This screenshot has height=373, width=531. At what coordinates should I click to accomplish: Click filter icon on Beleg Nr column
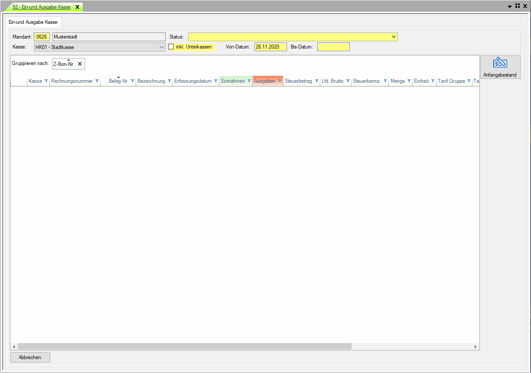point(132,81)
